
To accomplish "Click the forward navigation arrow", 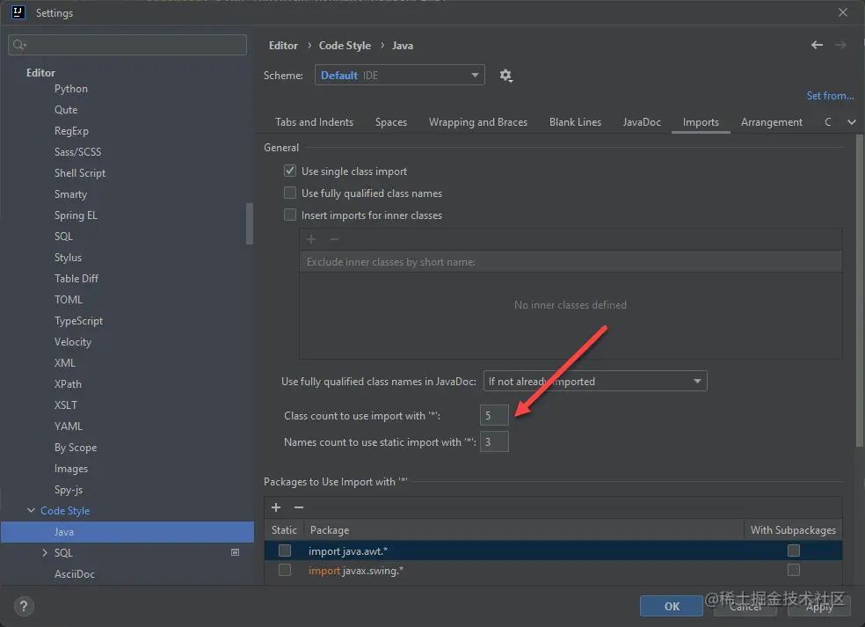I will tap(840, 45).
